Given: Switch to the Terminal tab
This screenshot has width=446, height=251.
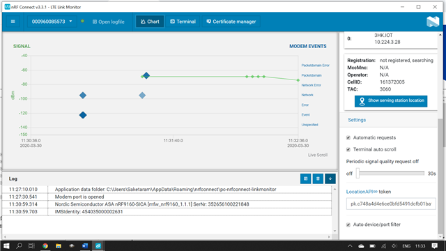Looking at the screenshot, I should click(x=183, y=22).
